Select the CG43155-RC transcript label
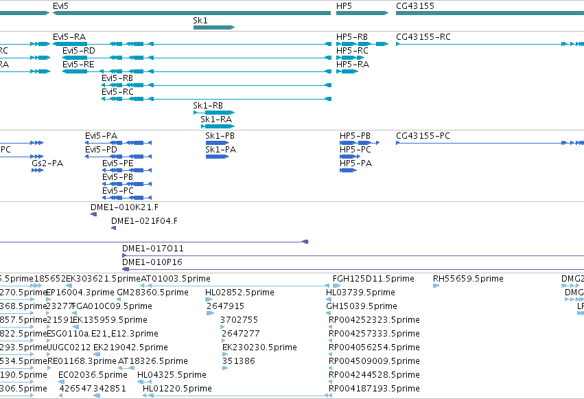The height and width of the screenshot is (399, 584). [x=423, y=37]
